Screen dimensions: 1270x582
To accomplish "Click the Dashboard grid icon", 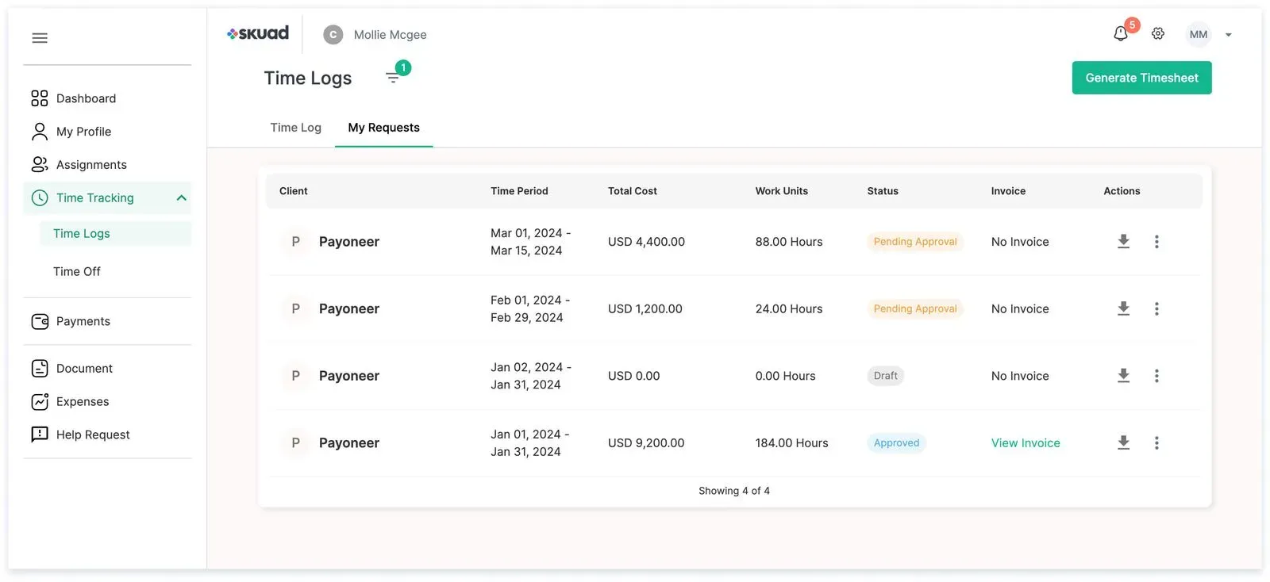I will (40, 98).
